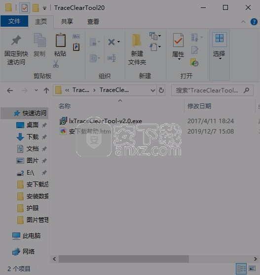The width and height of the screenshot is (260, 275).
Task: Switch to the Home (主页) tab
Action: pos(41,22)
